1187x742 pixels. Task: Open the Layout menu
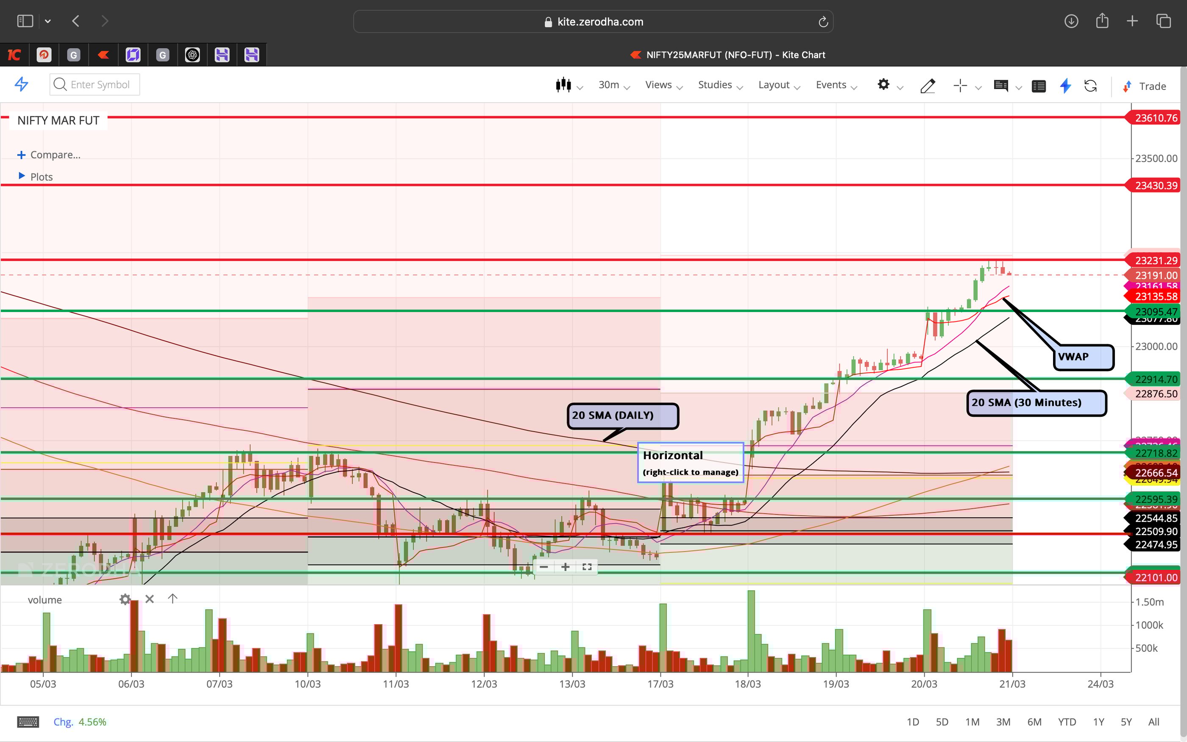(x=774, y=84)
